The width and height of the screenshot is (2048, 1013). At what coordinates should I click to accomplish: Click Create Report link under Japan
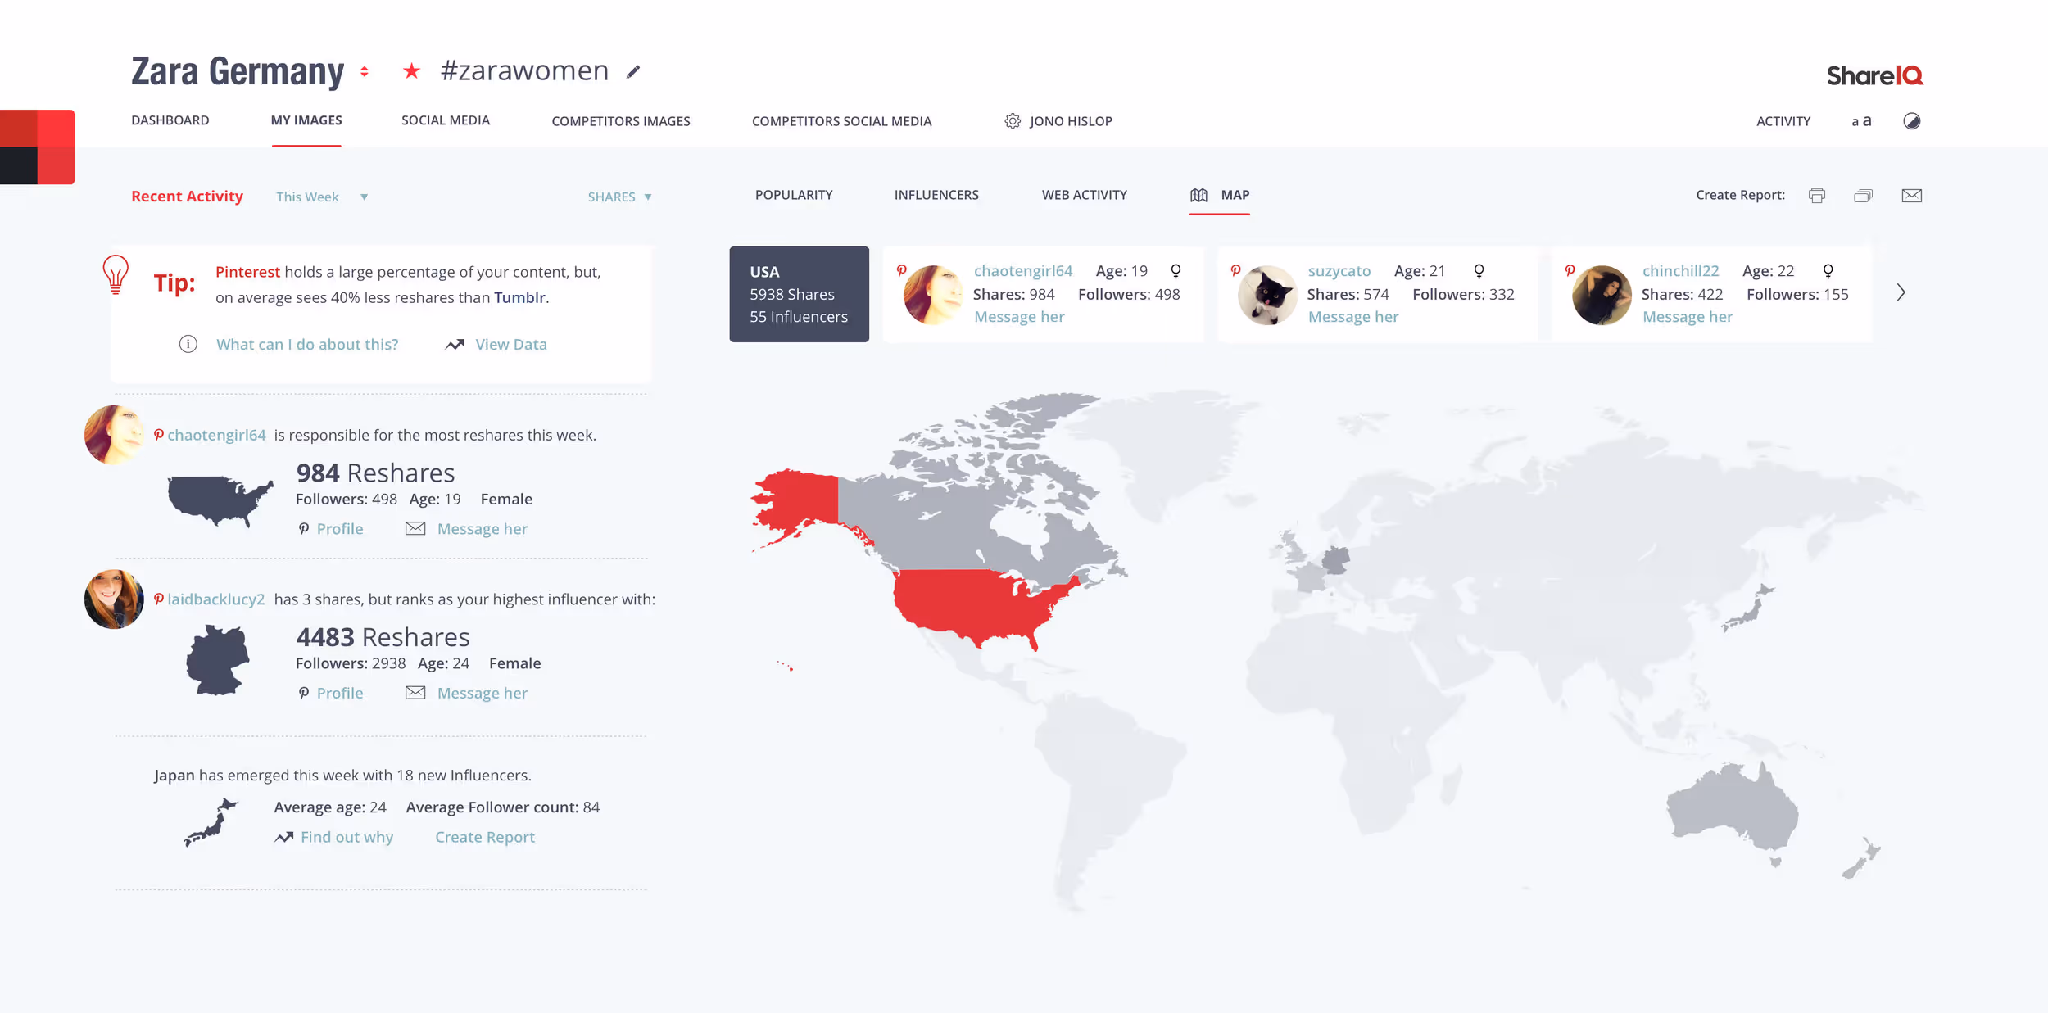[x=484, y=837]
